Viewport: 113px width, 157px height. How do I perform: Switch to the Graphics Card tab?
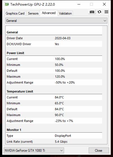(15, 13)
